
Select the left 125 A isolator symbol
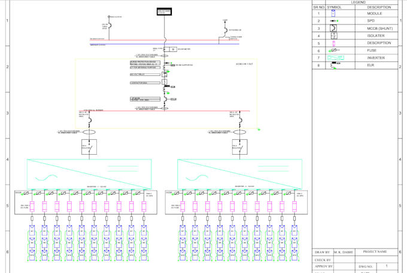click(89, 147)
